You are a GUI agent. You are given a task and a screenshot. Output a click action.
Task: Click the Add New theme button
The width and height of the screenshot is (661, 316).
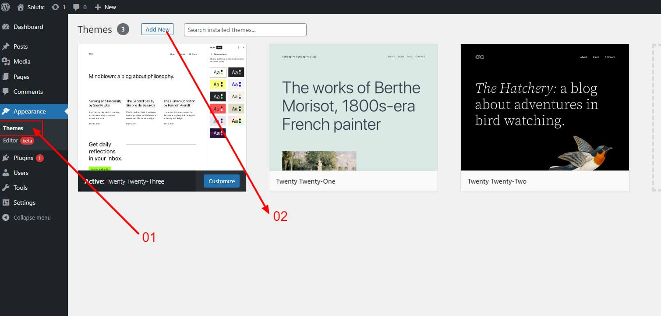pyautogui.click(x=157, y=29)
